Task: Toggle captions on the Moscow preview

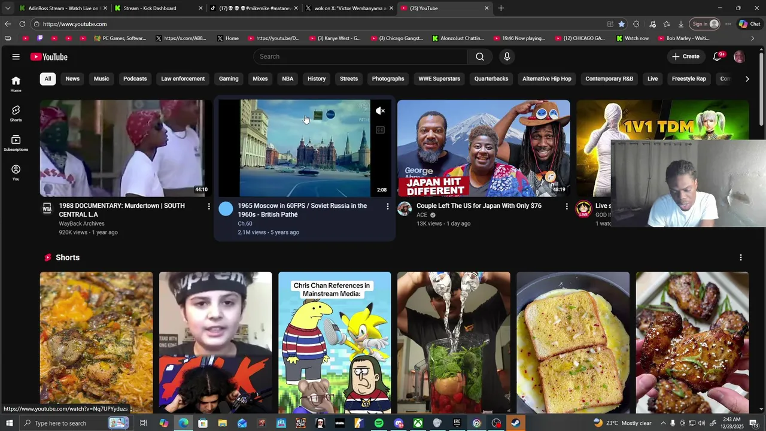Action: click(380, 130)
